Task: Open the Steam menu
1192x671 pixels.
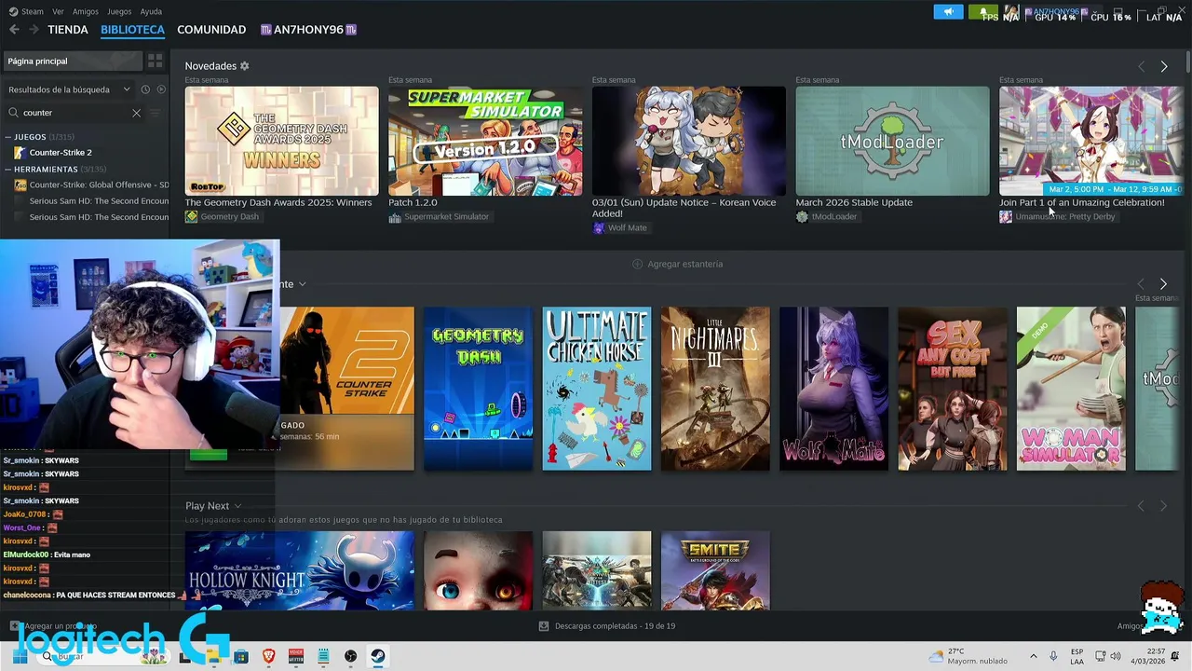Action: [x=33, y=12]
